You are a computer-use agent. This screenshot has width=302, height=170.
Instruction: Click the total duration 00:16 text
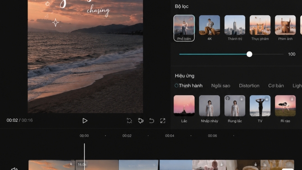(27, 120)
